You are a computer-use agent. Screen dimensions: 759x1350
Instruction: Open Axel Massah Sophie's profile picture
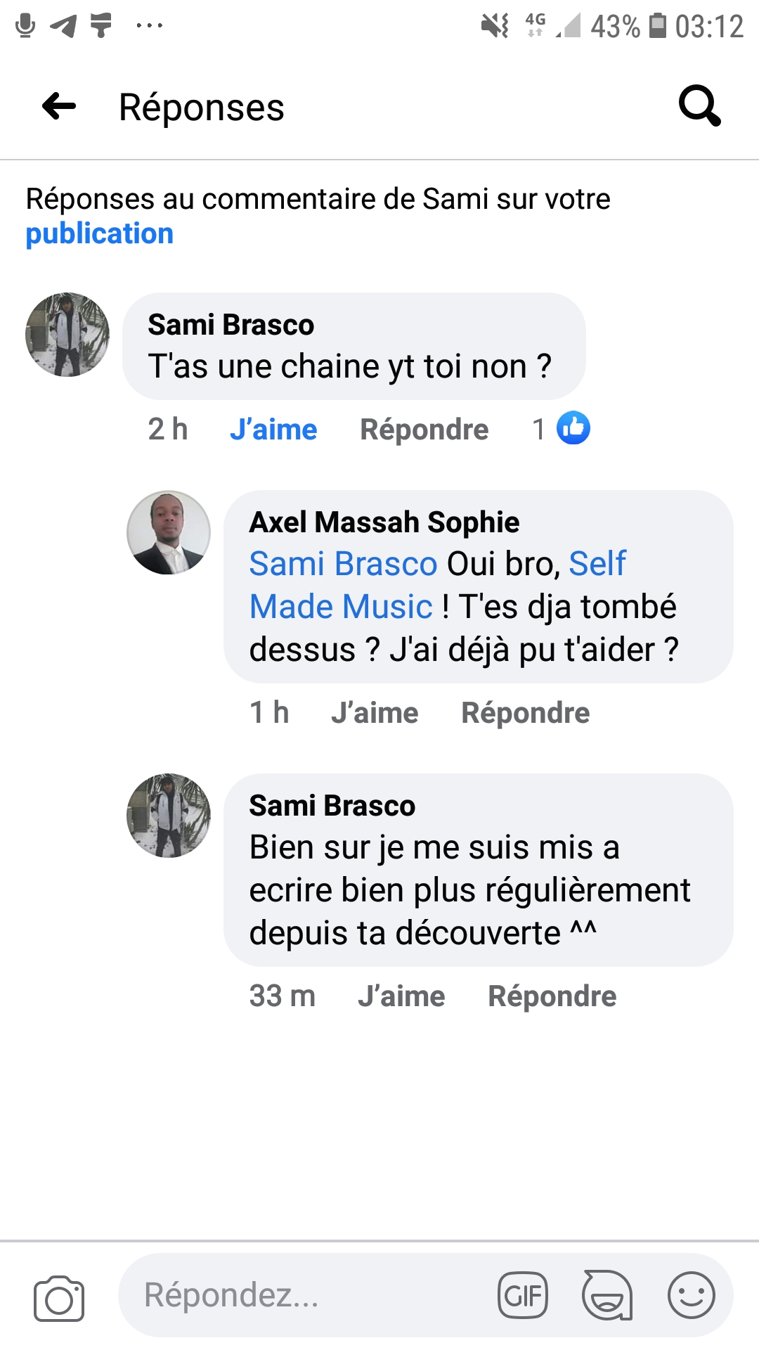(x=169, y=532)
